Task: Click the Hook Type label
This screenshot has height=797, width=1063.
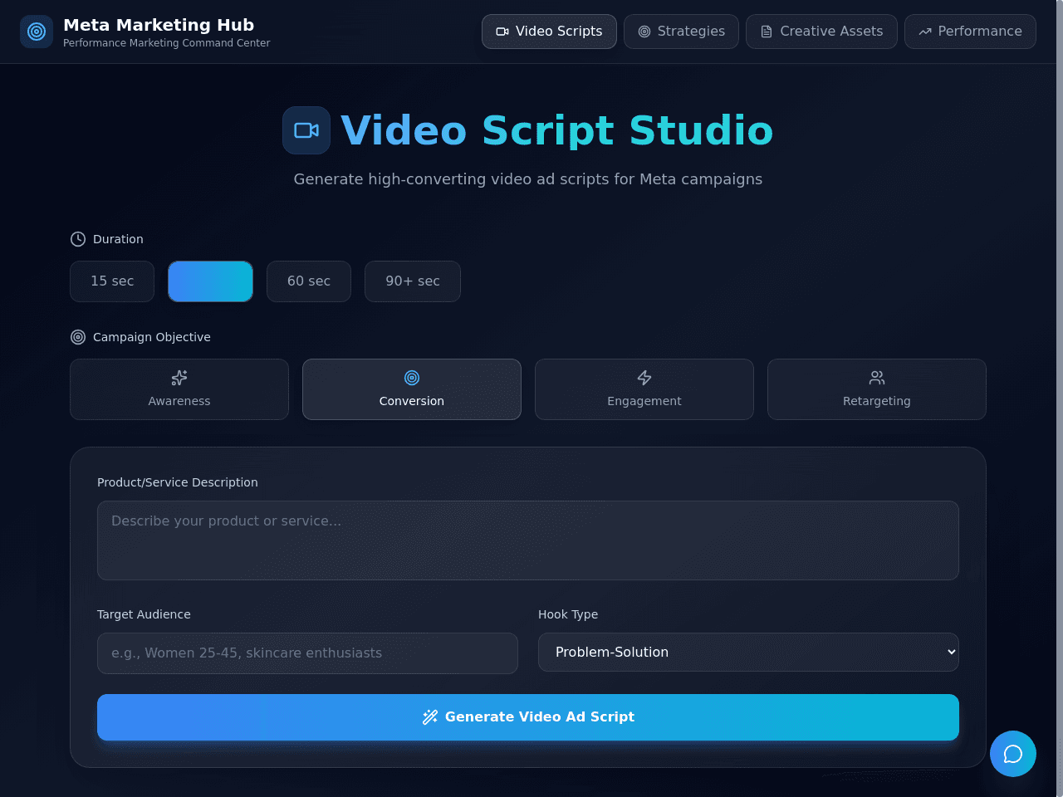Action: pyautogui.click(x=568, y=614)
